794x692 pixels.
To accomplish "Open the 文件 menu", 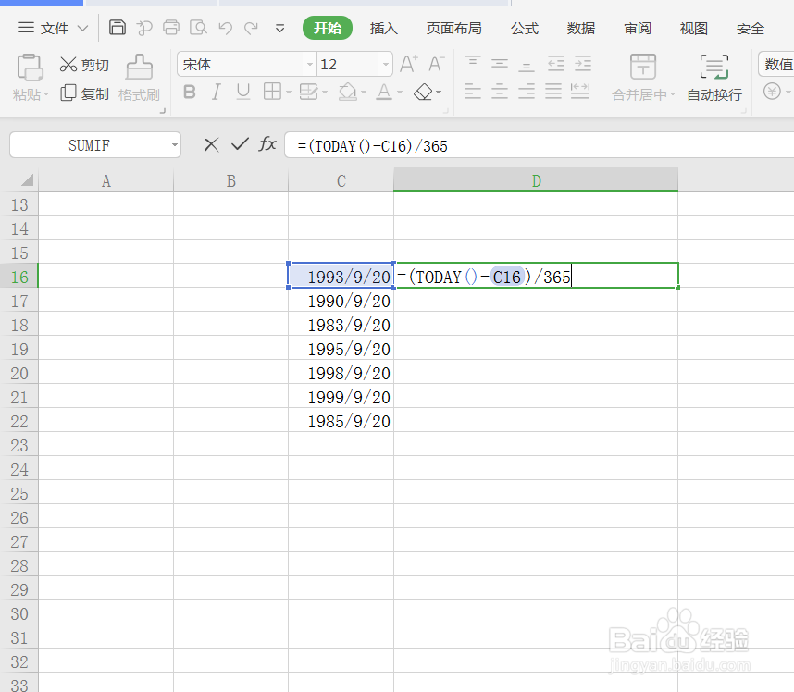I will (53, 28).
